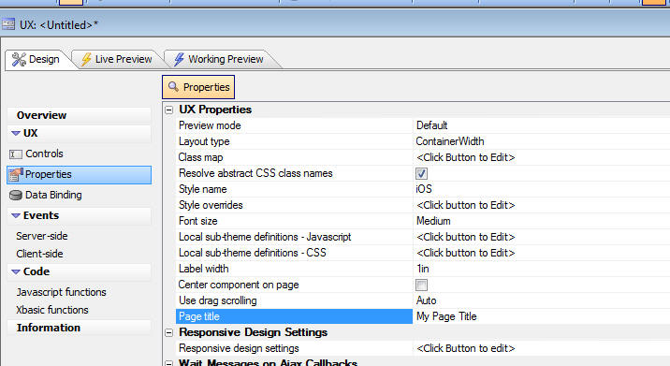Open Xbasic functions
The width and height of the screenshot is (670, 366).
click(52, 310)
